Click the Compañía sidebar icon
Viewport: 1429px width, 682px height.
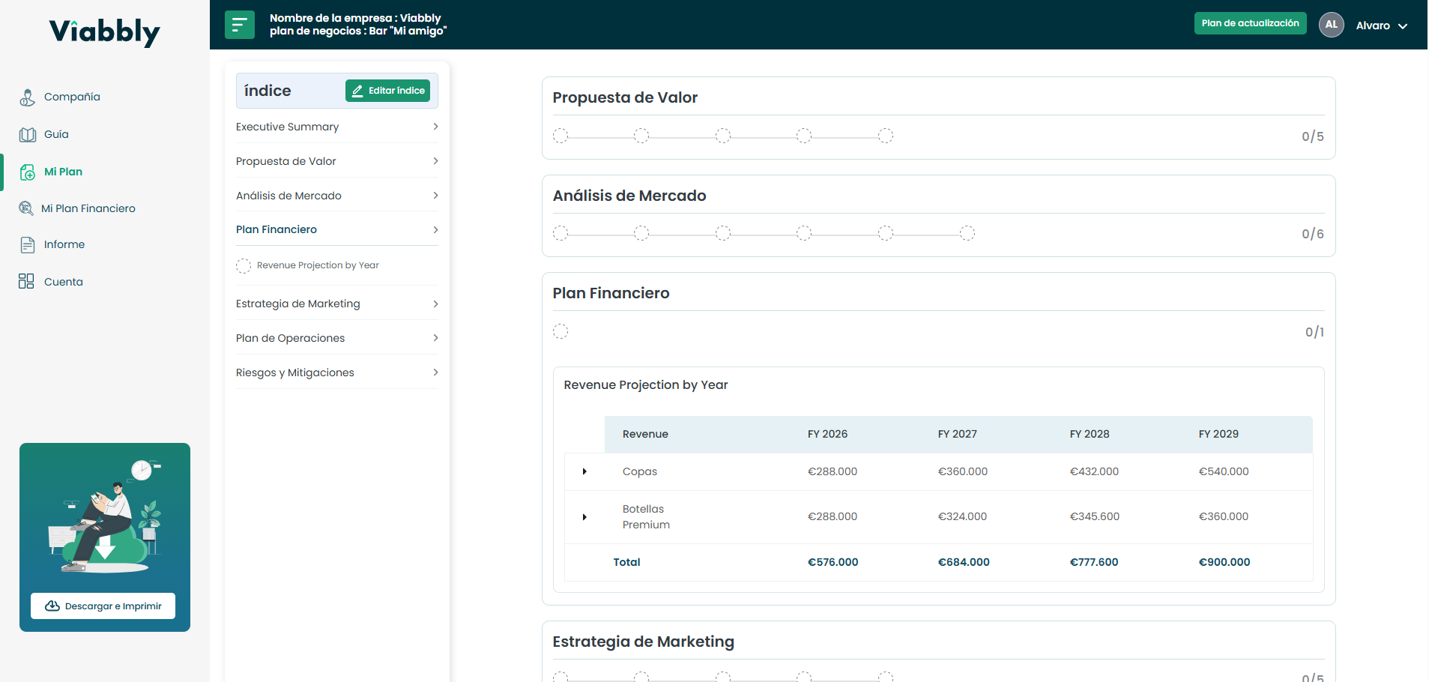28,97
